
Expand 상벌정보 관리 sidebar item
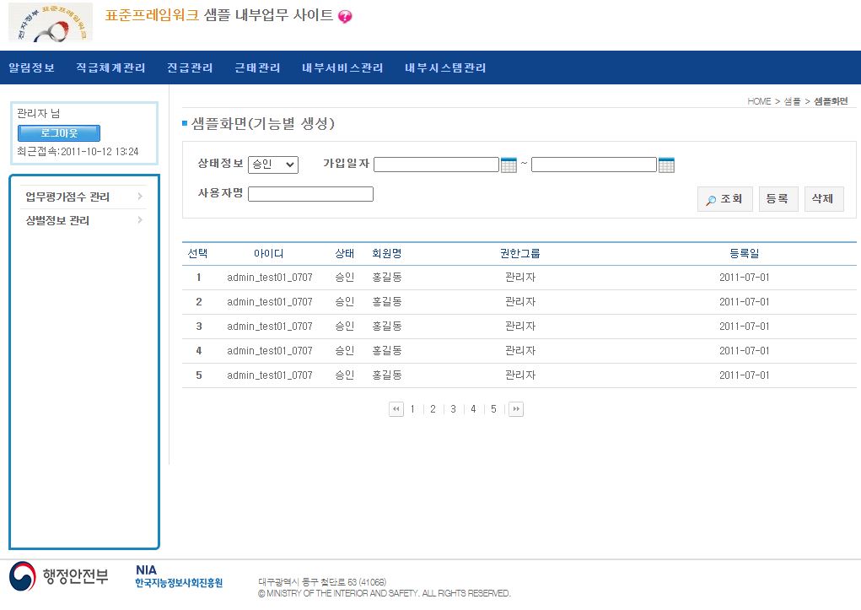[x=83, y=221]
